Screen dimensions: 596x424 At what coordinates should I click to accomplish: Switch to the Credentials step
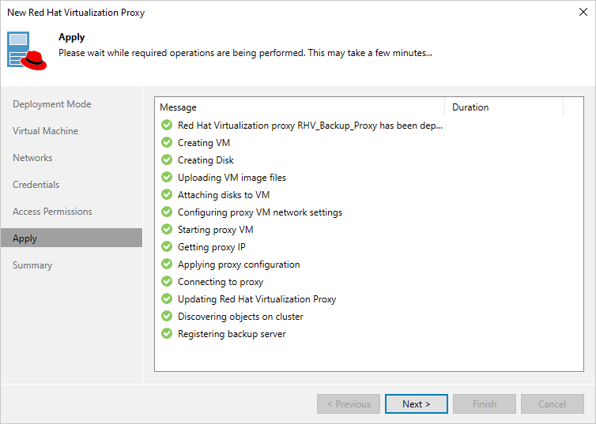point(36,185)
